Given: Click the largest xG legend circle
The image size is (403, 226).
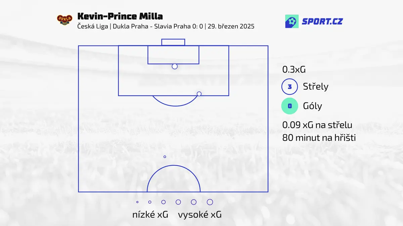Looking at the screenshot, I should click(210, 202).
